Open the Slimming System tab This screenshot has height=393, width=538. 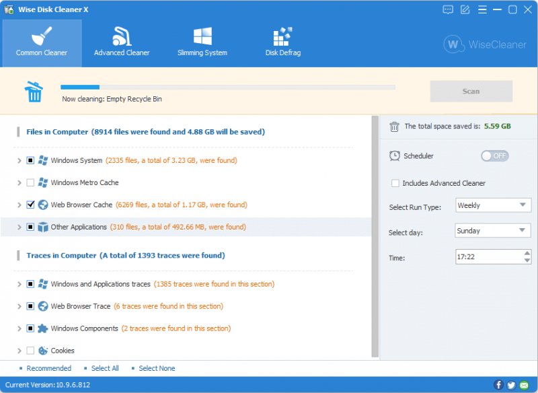coord(202,43)
